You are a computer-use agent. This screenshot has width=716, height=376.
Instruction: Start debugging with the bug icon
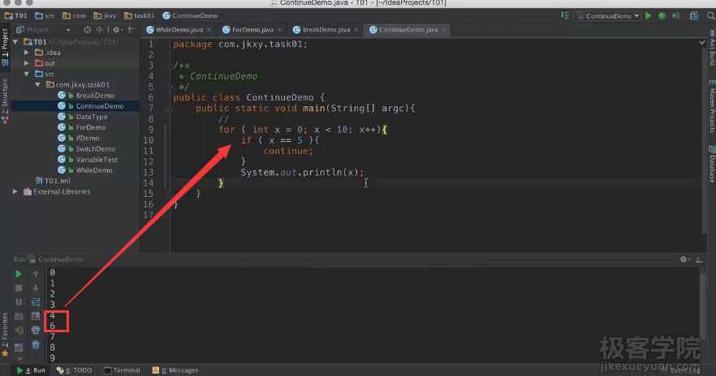pos(662,15)
